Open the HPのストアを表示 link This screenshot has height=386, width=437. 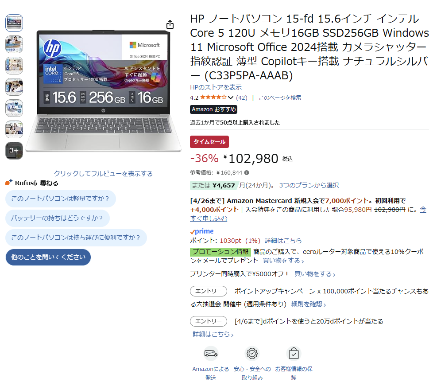coord(216,87)
